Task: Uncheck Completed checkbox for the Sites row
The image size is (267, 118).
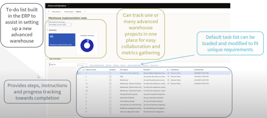Action: (111, 77)
